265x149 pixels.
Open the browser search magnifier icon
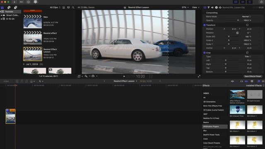(73, 7)
